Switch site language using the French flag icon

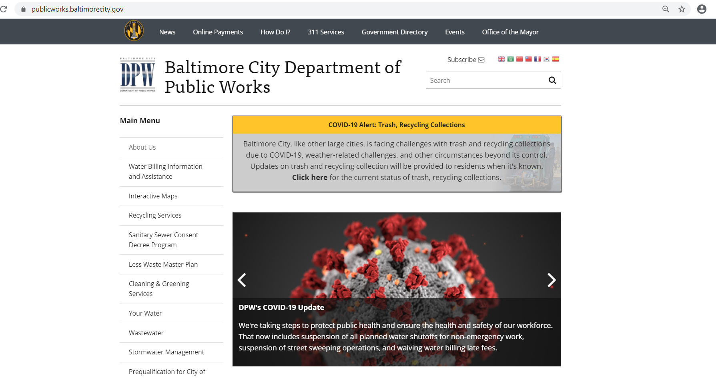(537, 59)
